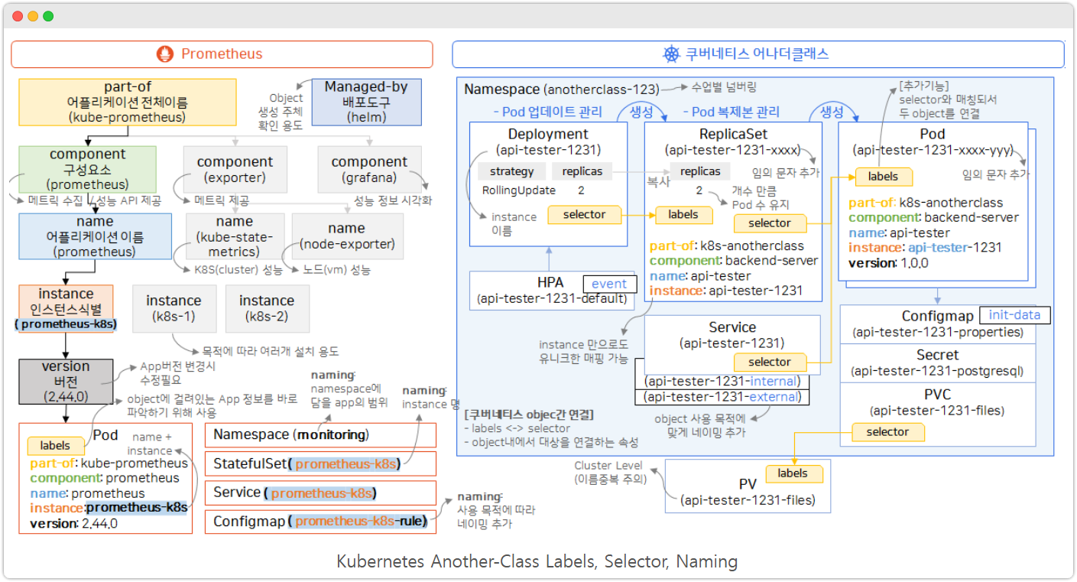The width and height of the screenshot is (1077, 582).
Task: Click the selector tag in the Deployment box
Action: coord(584,215)
